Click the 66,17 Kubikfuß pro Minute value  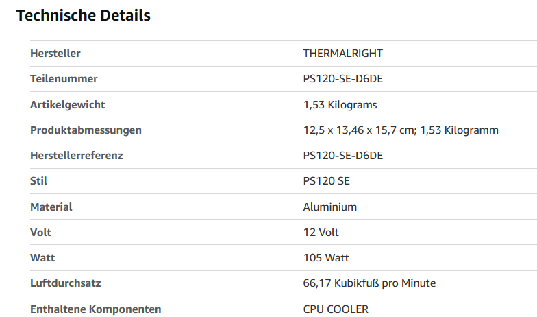click(x=369, y=283)
